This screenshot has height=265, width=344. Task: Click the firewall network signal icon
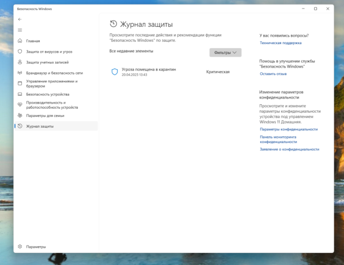19,73
